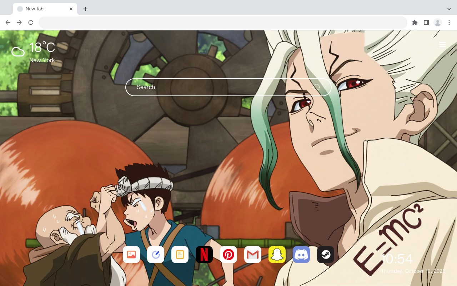457x286 pixels.
Task: Click into the Search input field
Action: (x=228, y=87)
